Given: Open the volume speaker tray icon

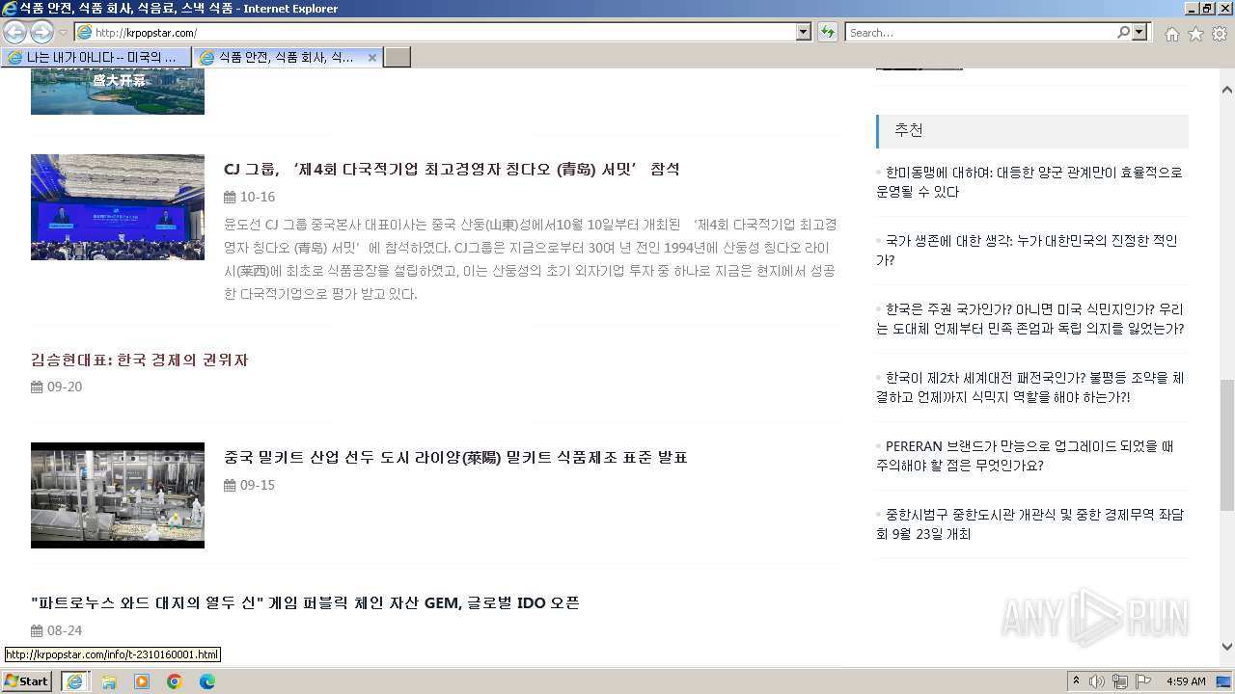Looking at the screenshot, I should pyautogui.click(x=1097, y=681).
